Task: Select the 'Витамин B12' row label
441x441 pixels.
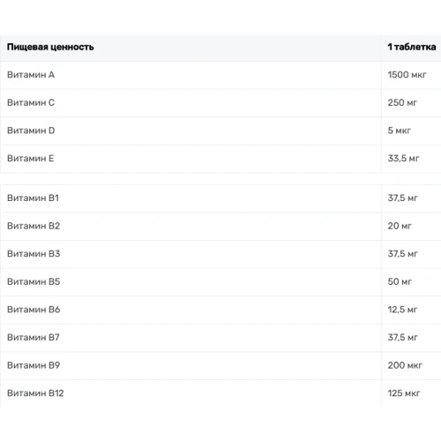Action: point(35,393)
